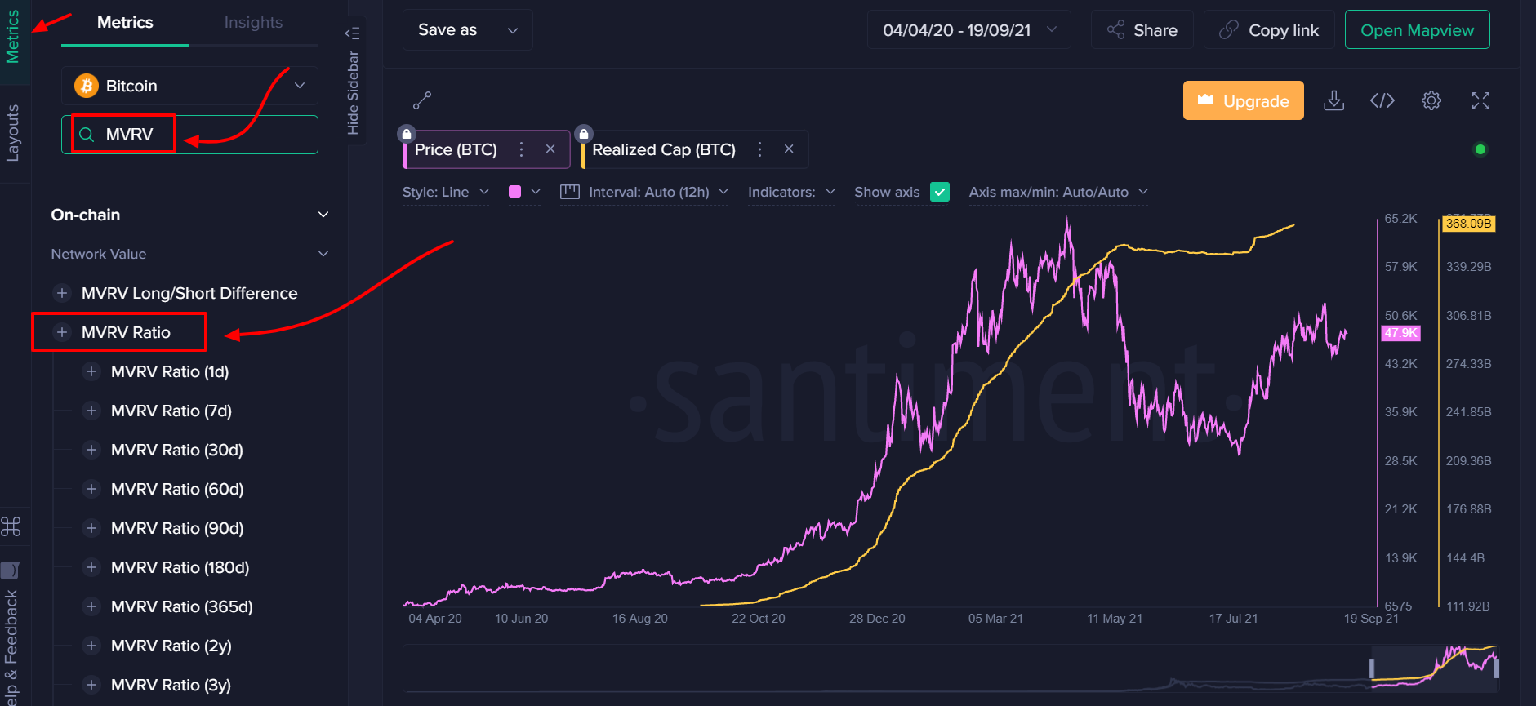This screenshot has width=1536, height=706.
Task: Click the orange Upgrade button
Action: 1244,100
